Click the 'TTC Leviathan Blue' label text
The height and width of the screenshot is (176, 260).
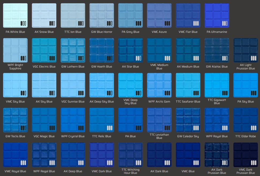pos(159,136)
